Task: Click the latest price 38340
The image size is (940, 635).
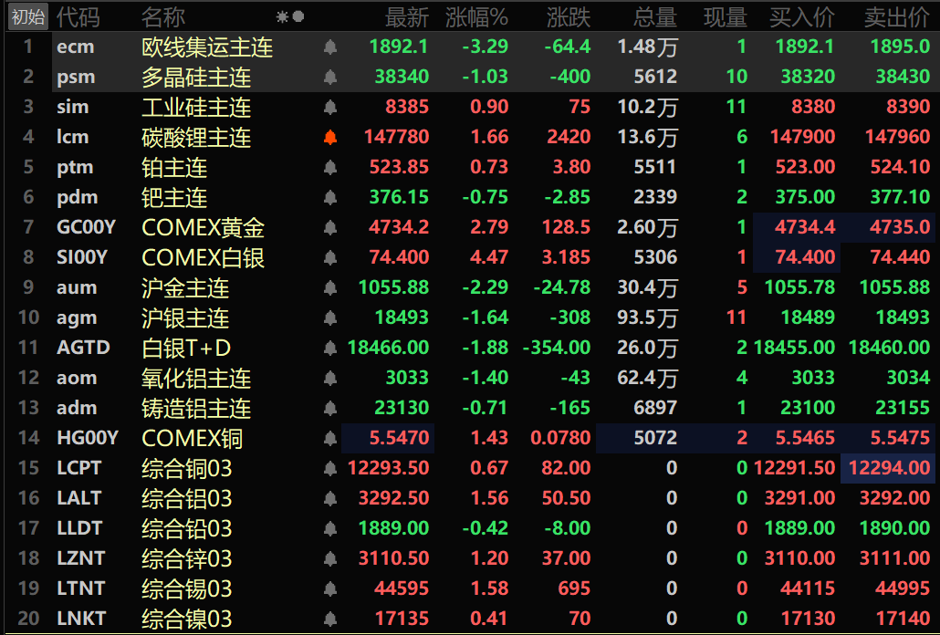Action: (402, 77)
